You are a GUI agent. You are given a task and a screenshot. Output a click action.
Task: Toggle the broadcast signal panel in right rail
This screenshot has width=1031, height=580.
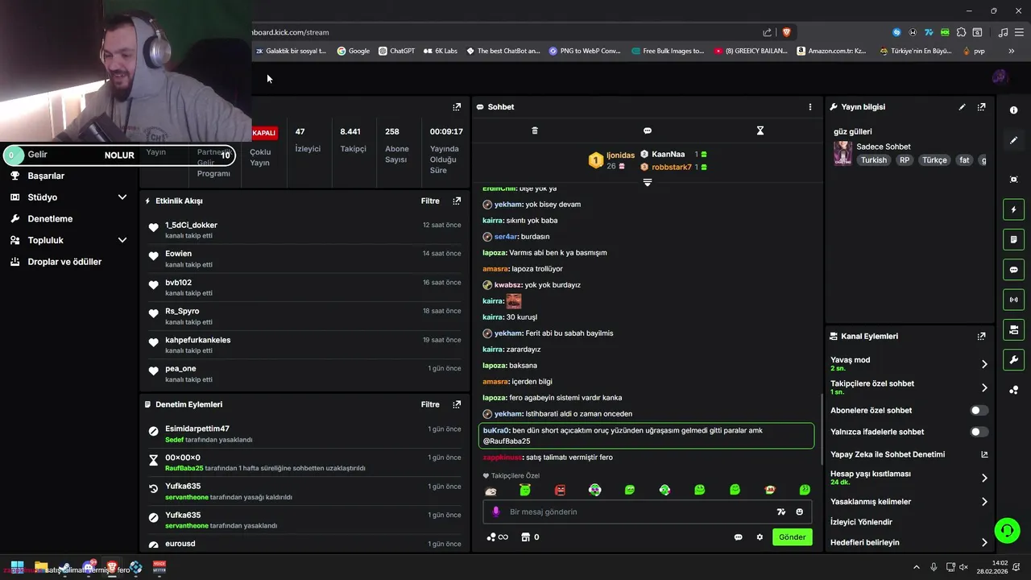coord(1013,300)
